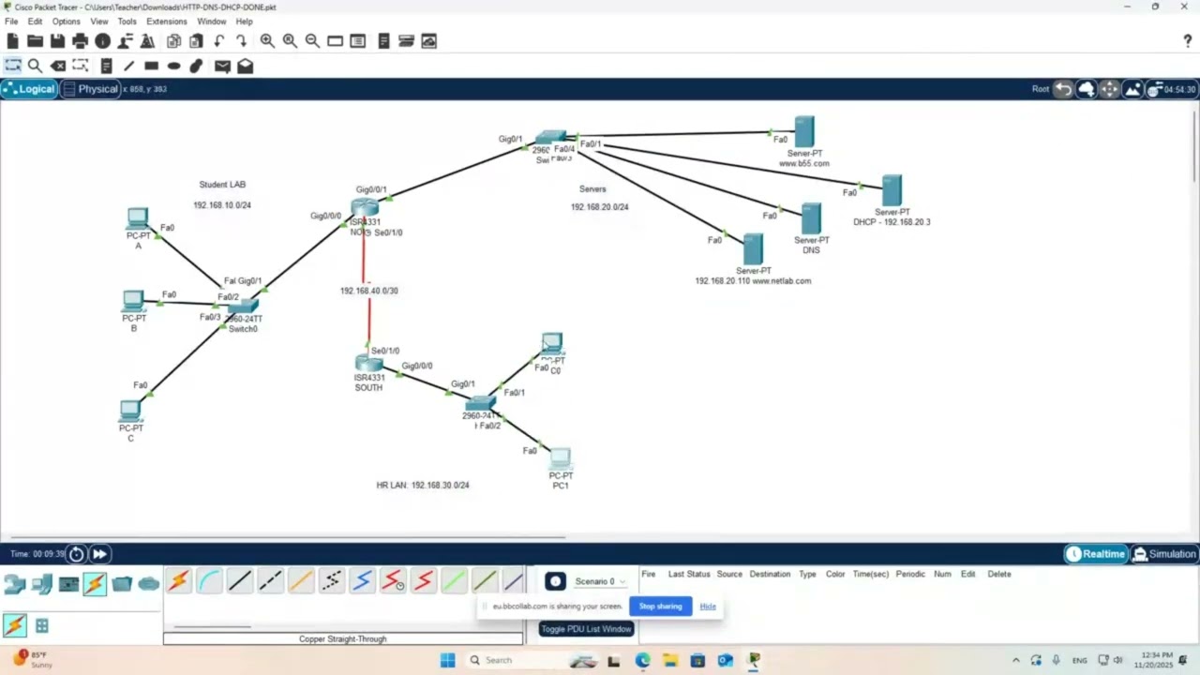This screenshot has width=1200, height=675.
Task: Zoom in on the workspace
Action: (x=267, y=41)
